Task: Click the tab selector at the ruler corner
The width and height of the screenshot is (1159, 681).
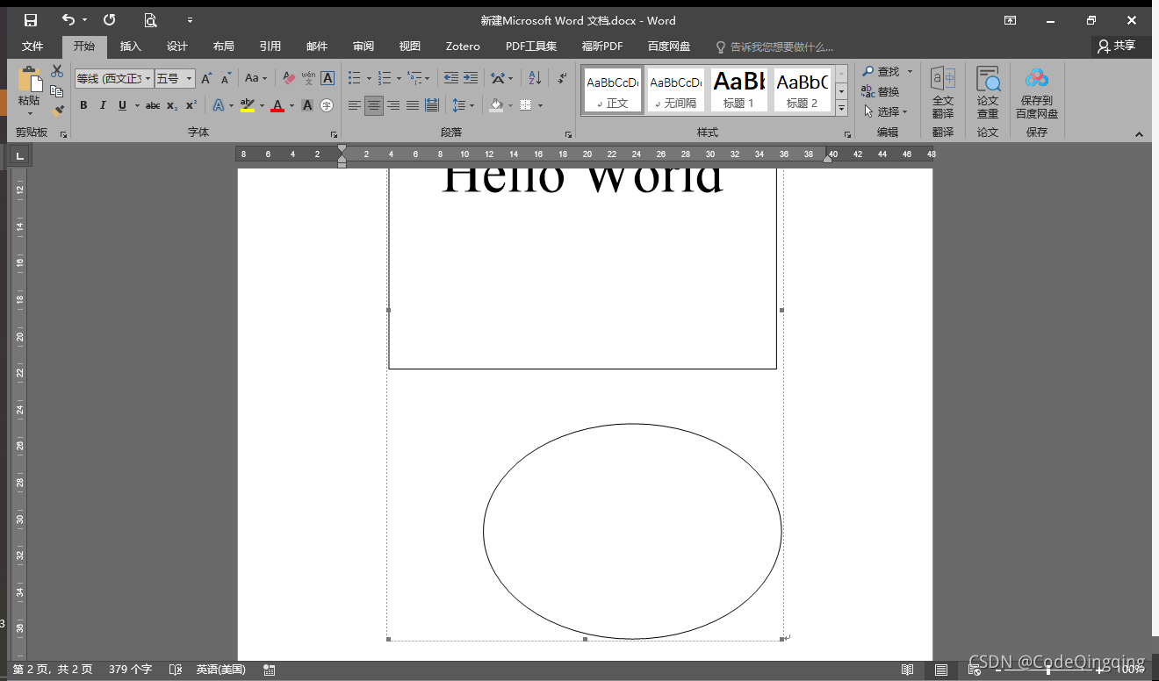Action: [x=18, y=156]
